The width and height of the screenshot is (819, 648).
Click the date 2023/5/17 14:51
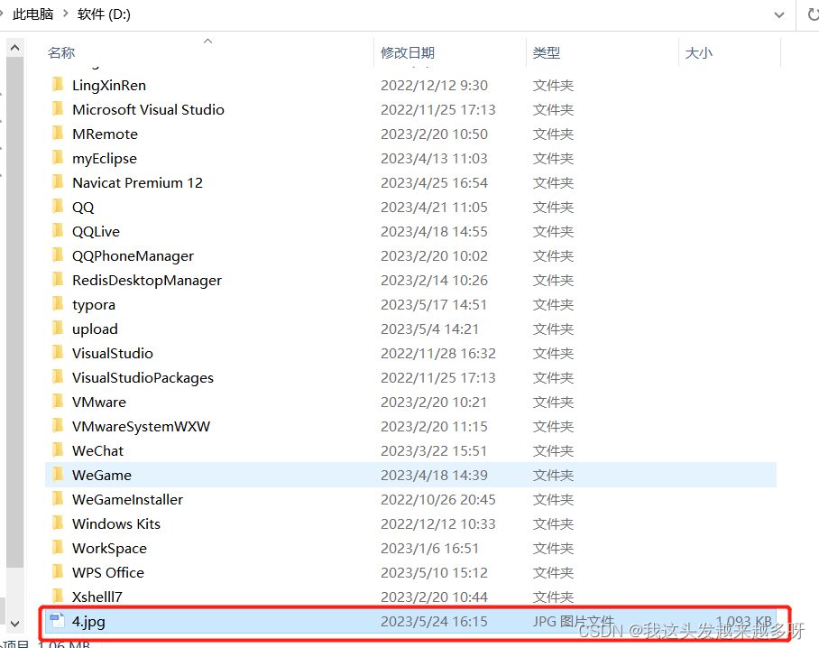(x=434, y=305)
